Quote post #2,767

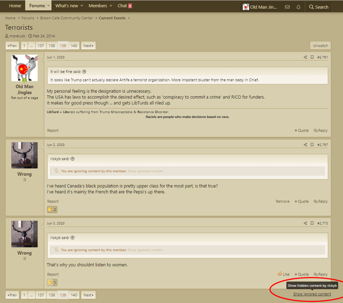coord(302,201)
